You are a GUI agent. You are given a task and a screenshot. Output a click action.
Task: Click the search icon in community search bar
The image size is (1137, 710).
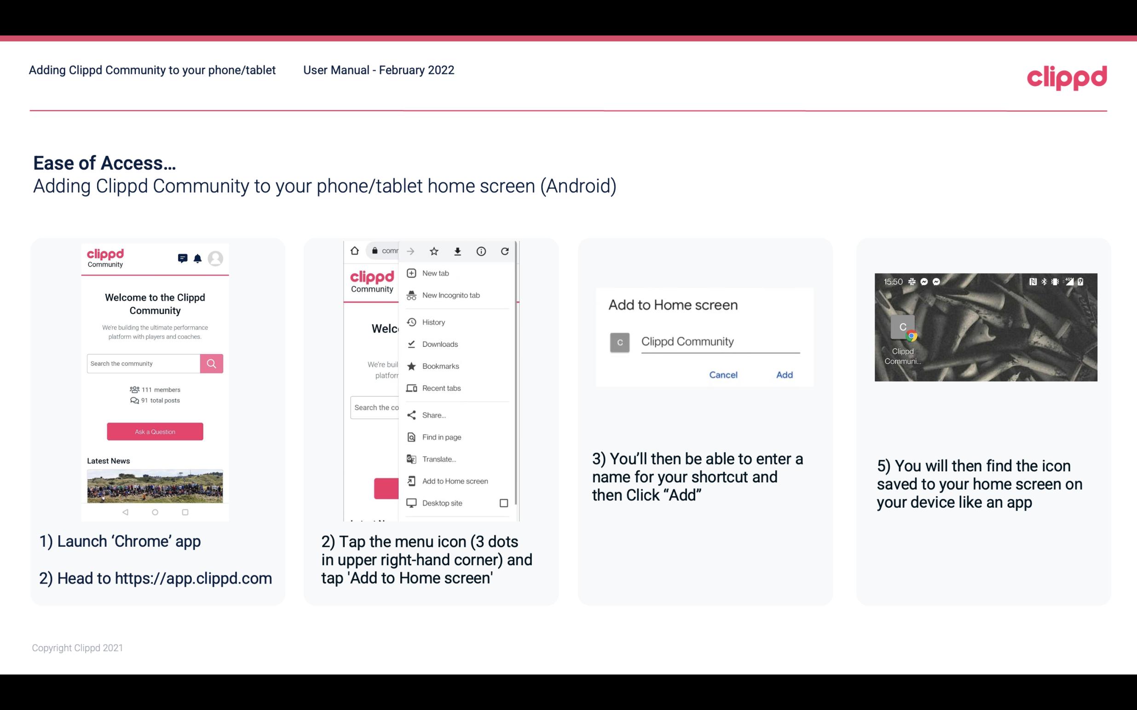point(211,363)
